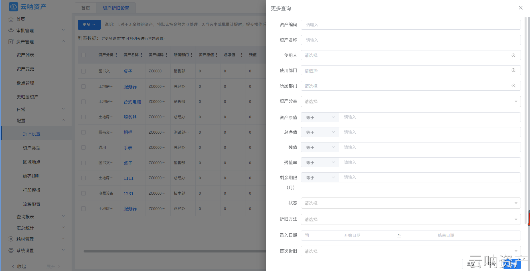Close the 更多查询 panel
Viewport: 530px width, 271px height.
pos(521,8)
